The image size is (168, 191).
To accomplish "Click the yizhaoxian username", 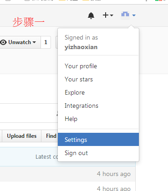I will coord(81,47).
